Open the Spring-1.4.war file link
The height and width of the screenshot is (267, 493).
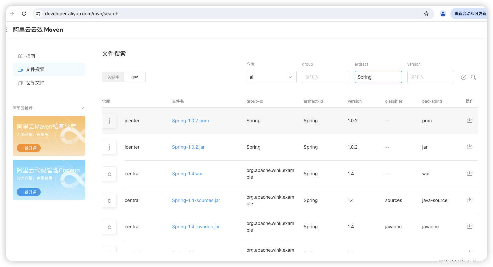[187, 174]
